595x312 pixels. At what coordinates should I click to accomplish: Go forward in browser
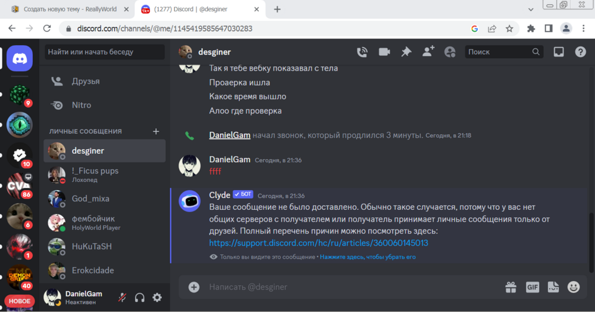pyautogui.click(x=29, y=29)
